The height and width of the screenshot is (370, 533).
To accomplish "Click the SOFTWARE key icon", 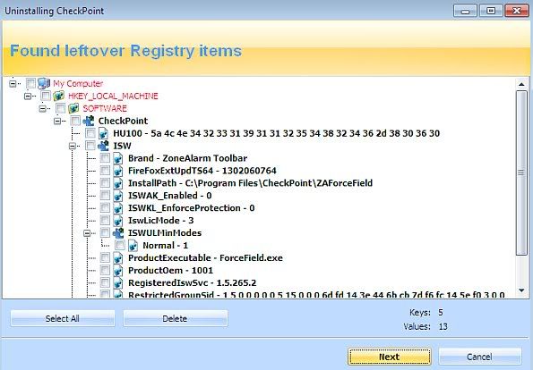I will pos(73,108).
